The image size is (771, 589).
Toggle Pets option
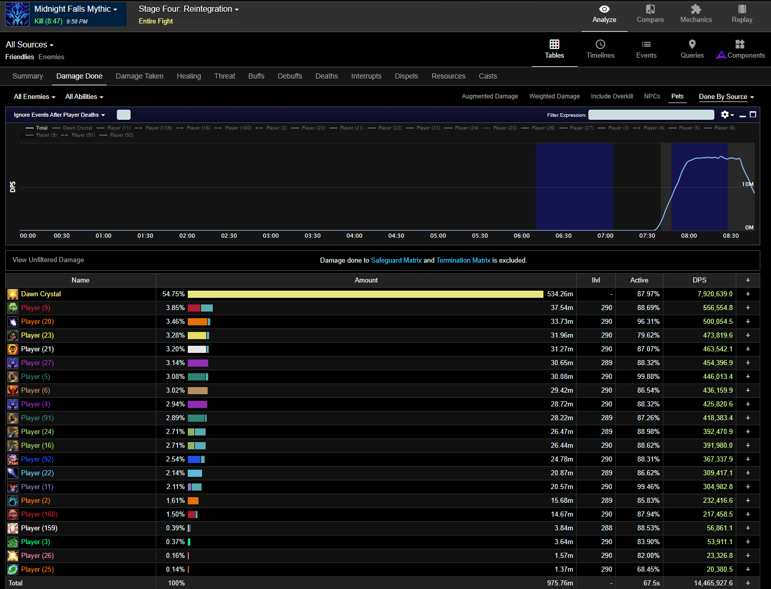(677, 96)
